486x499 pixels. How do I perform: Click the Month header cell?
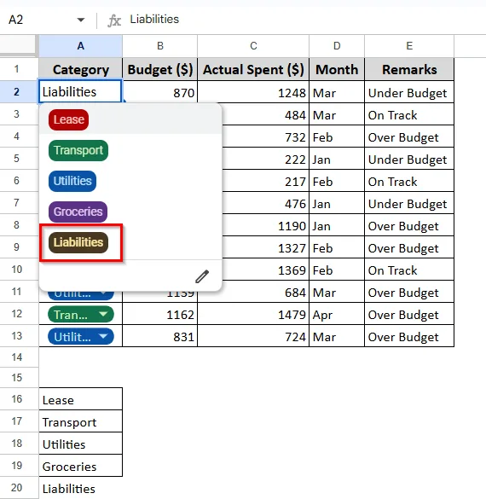pyautogui.click(x=337, y=69)
